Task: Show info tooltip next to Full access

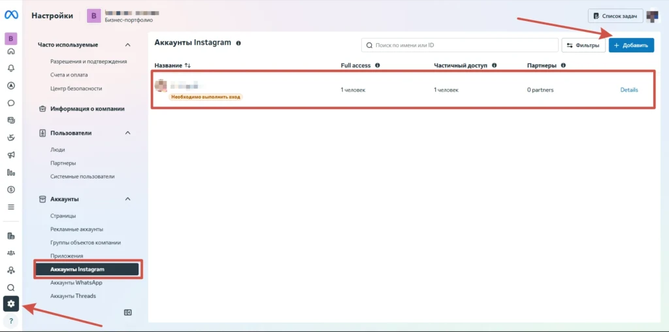Action: tap(377, 65)
